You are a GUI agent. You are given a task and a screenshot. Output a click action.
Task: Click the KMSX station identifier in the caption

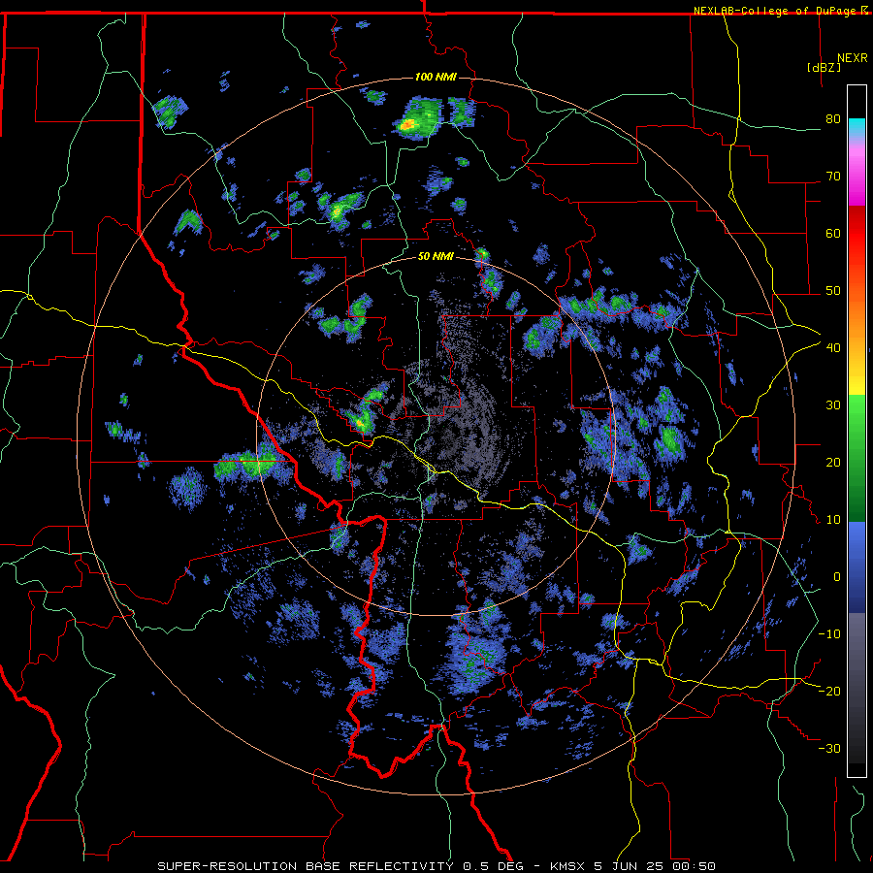click(x=568, y=866)
